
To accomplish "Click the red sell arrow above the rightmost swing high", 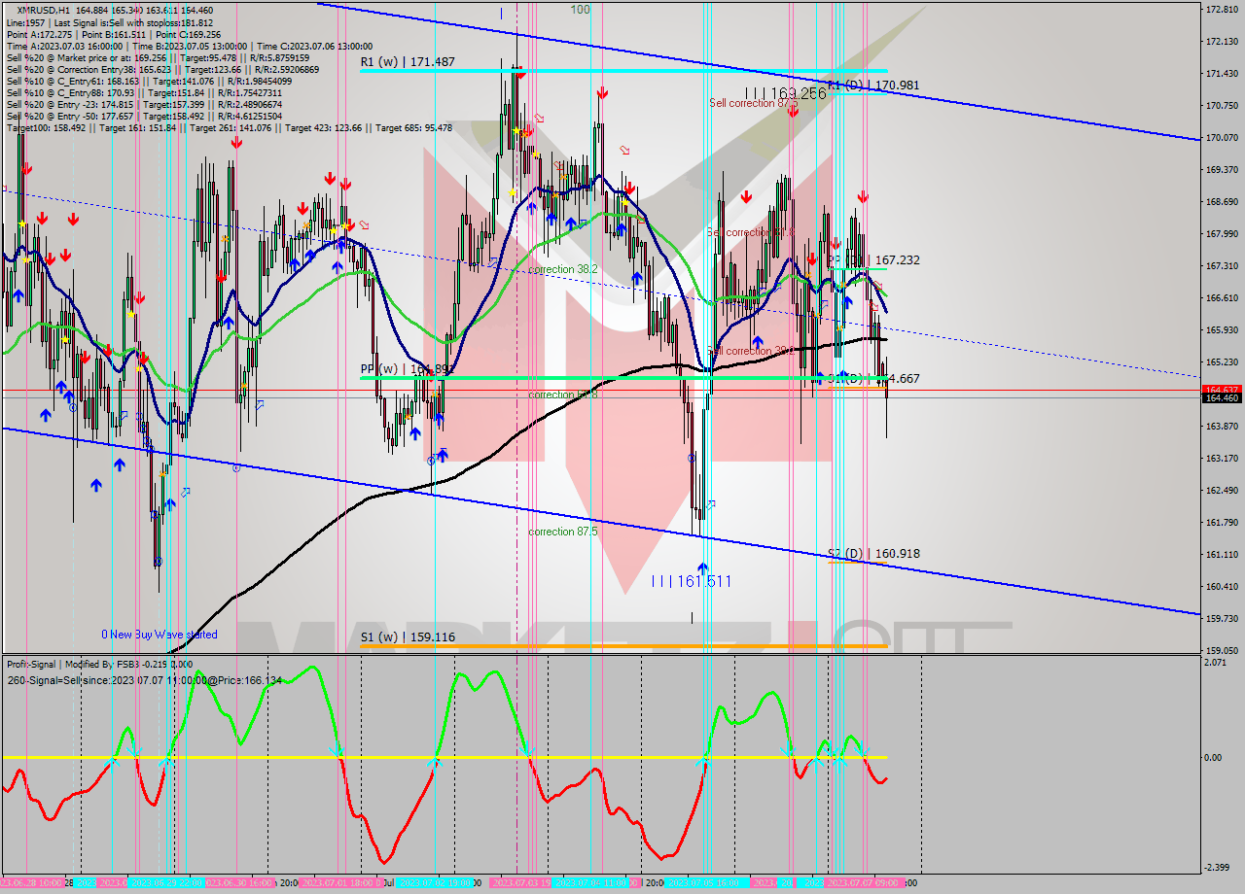I will point(863,196).
